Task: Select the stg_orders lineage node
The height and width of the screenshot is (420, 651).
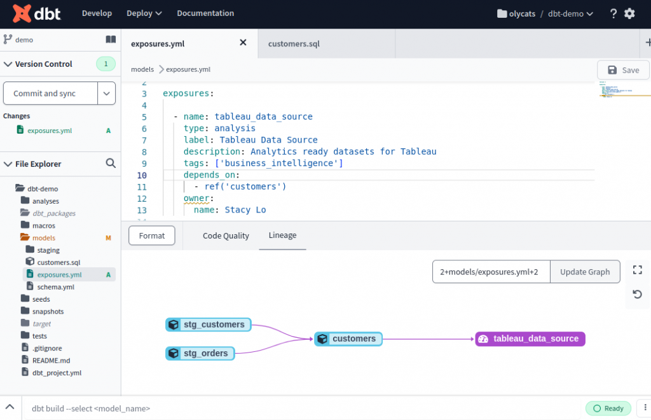Action: (200, 353)
